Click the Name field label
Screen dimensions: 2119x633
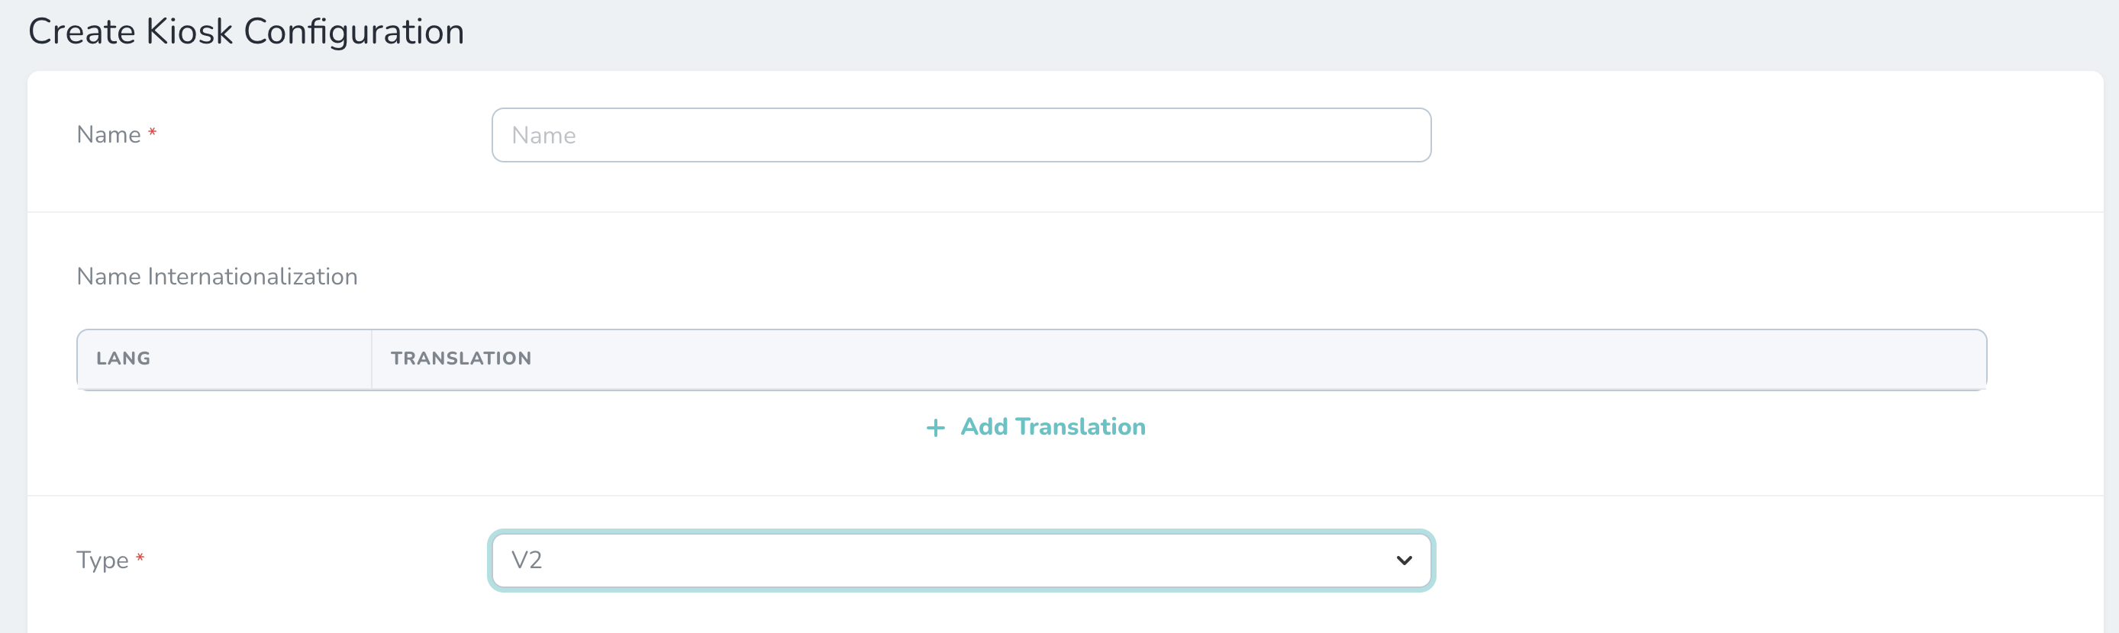click(x=108, y=135)
